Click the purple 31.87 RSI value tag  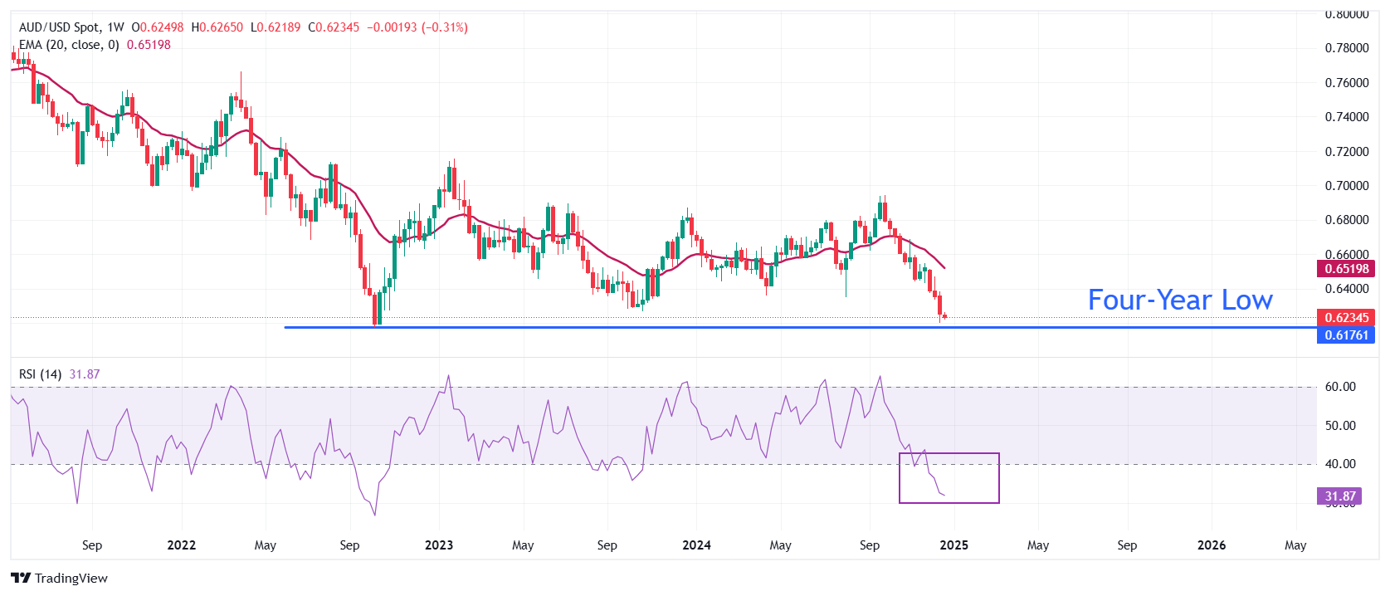tap(1339, 496)
